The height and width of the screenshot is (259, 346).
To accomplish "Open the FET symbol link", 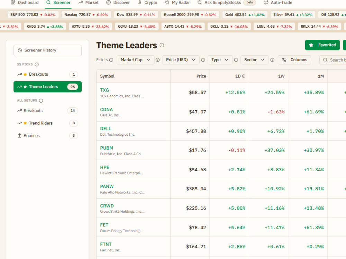I will tap(104, 225).
